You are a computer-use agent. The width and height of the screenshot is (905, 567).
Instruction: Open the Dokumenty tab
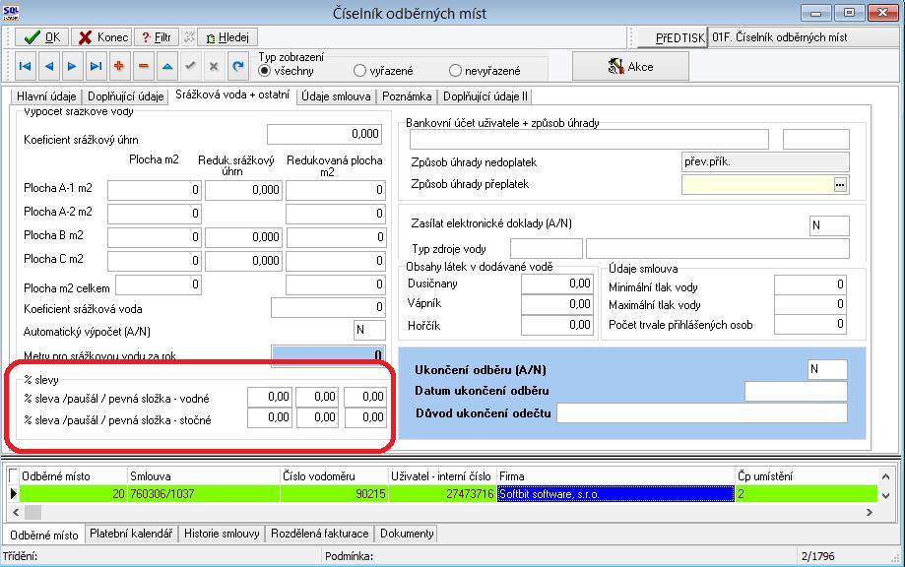(407, 534)
